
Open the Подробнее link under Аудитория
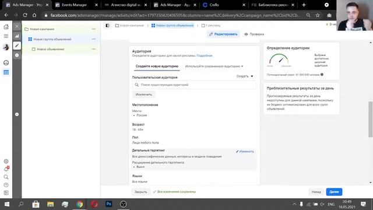click(x=205, y=55)
